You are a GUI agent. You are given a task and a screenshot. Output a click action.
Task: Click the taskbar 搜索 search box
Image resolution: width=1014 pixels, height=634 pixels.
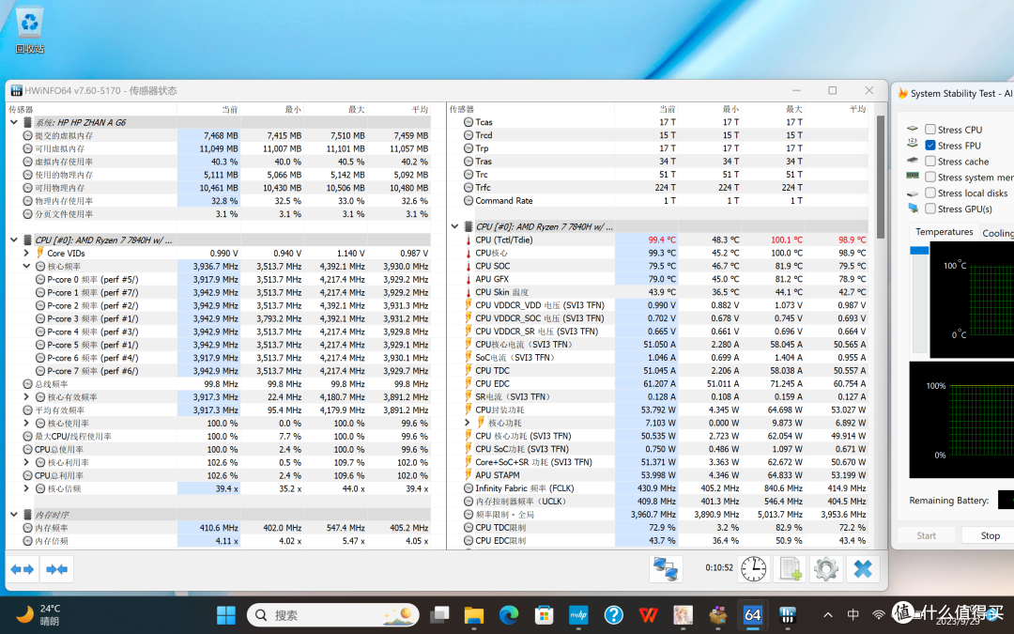coord(333,614)
